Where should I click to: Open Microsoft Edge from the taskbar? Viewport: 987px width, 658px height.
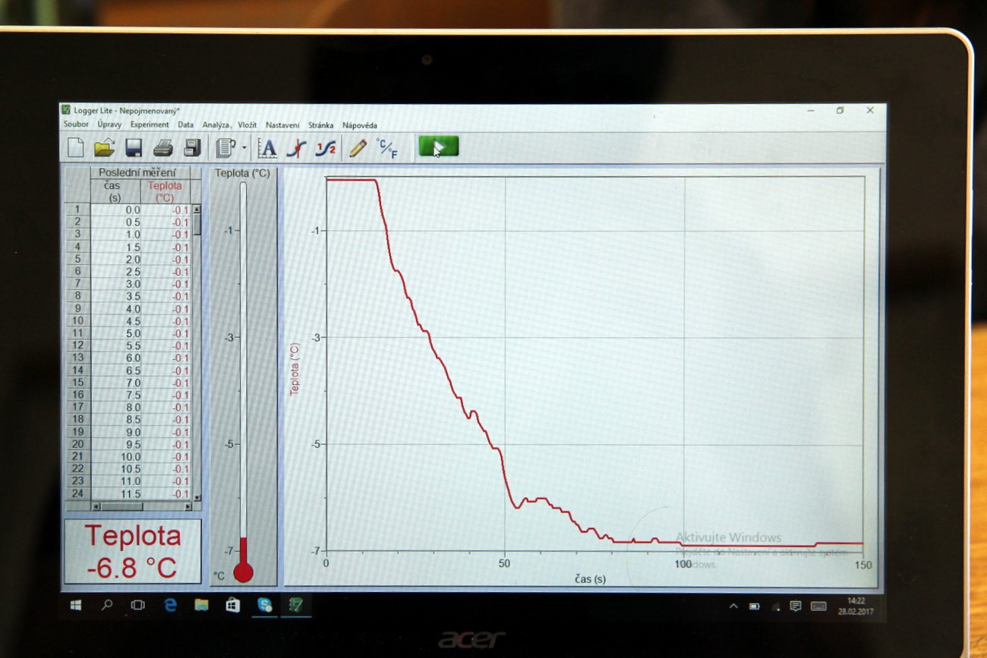coord(170,605)
